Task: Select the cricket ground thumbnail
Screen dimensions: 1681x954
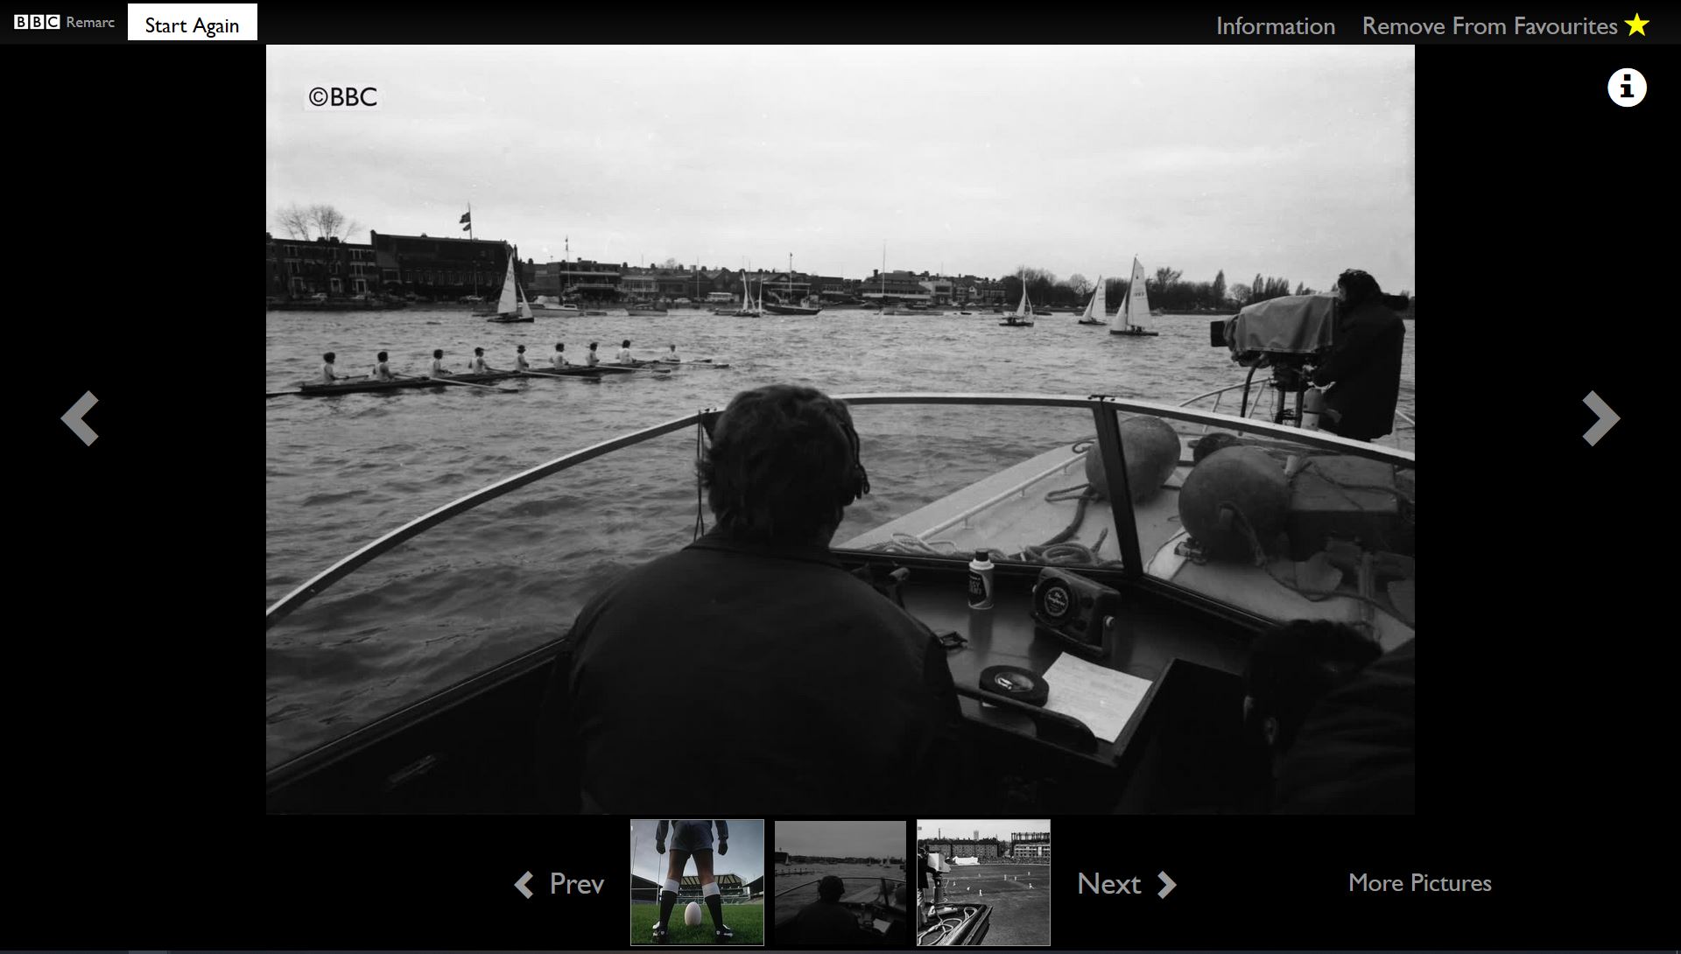Action: coord(983,882)
